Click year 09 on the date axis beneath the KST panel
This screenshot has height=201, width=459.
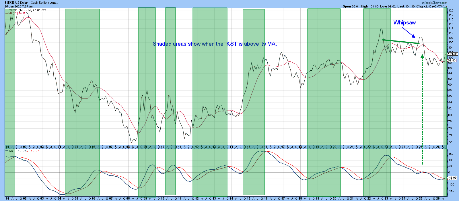point(145,198)
